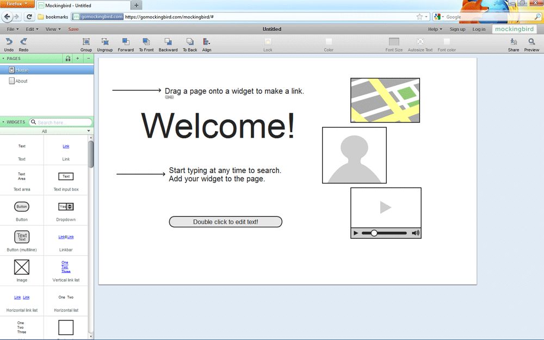Screen dimensions: 544x340
Task: Open the Align tool
Action: point(206,42)
